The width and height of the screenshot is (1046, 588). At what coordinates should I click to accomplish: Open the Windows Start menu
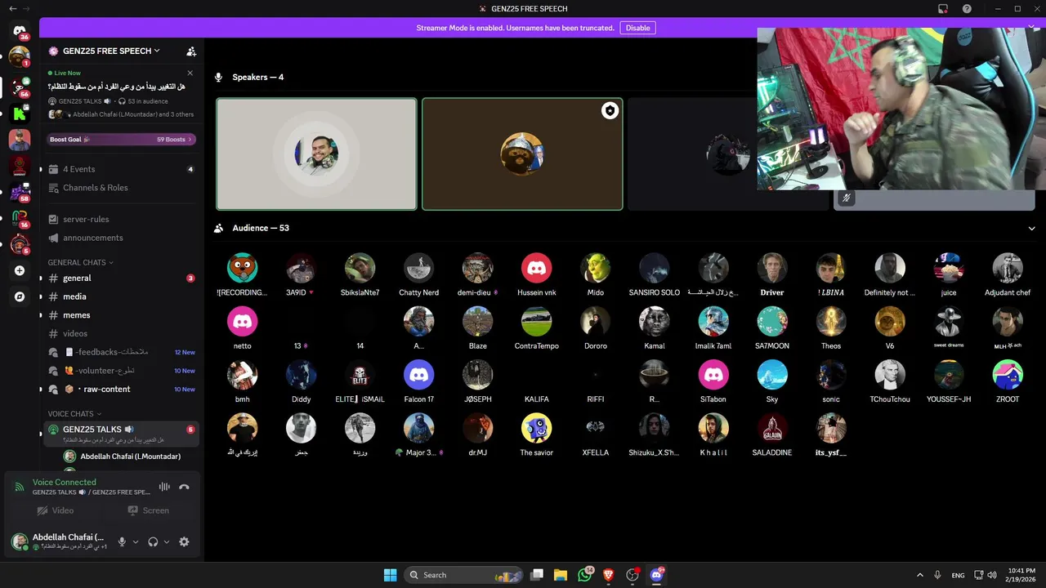coord(391,575)
